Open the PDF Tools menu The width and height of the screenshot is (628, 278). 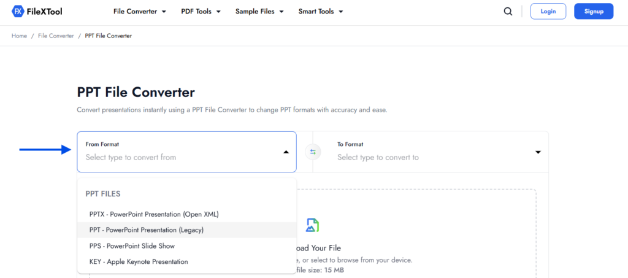point(201,12)
